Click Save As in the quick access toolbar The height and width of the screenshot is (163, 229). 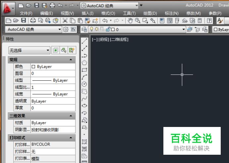[44, 6]
